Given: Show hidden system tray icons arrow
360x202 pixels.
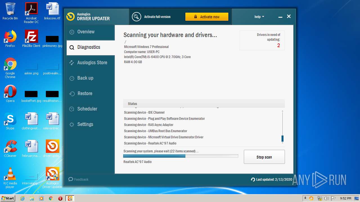Looking at the screenshot, I should click(305, 198).
